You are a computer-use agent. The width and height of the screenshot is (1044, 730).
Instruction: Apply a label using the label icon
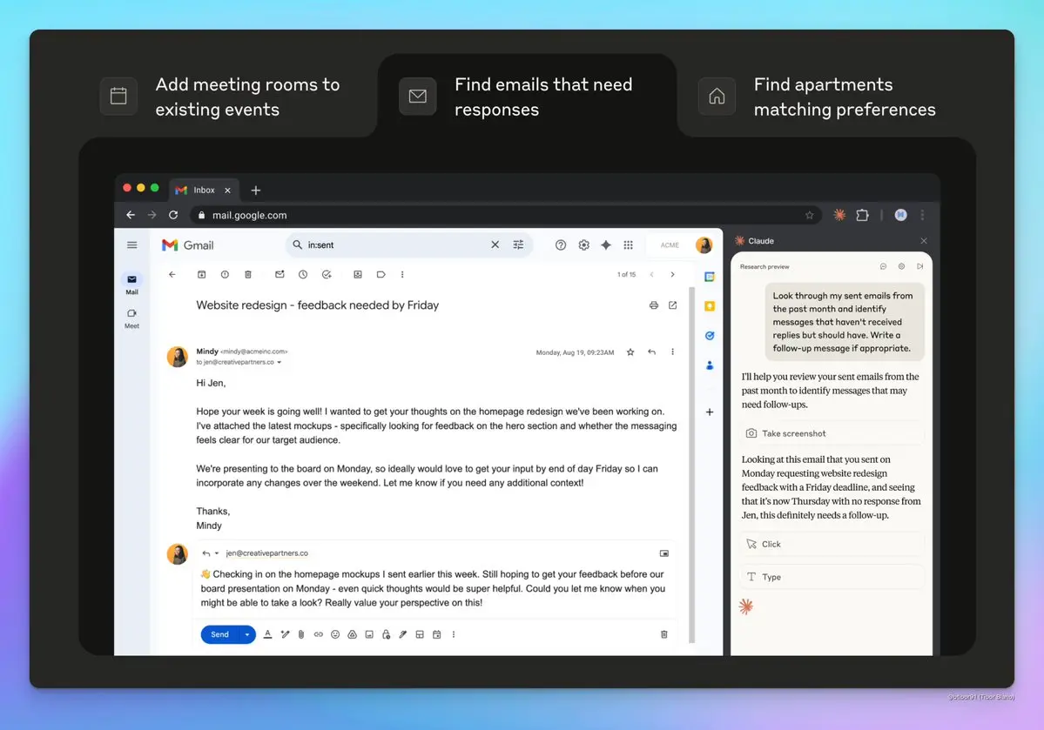tap(381, 274)
